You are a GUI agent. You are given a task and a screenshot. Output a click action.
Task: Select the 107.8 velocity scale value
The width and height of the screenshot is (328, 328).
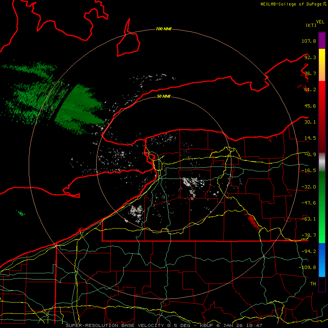[x=309, y=41]
